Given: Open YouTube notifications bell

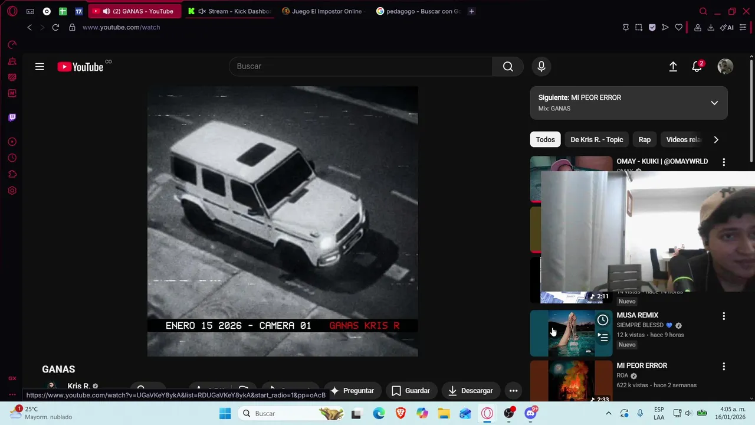Looking at the screenshot, I should 697,67.
